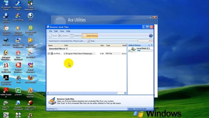The image size is (209, 118).
Task: Open the Options toolbar button
Action: pos(75,36)
